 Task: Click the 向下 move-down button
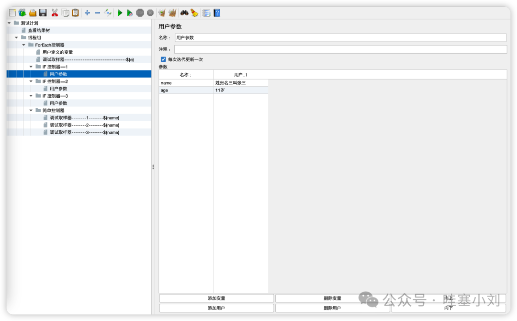(449, 308)
